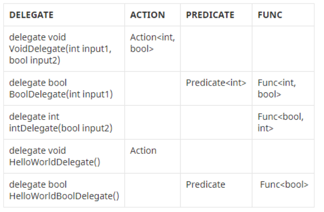Screen dimensions: 324x212
Task: Click empty Predicate cell in VoidDelegate row
Action: [x=216, y=49]
